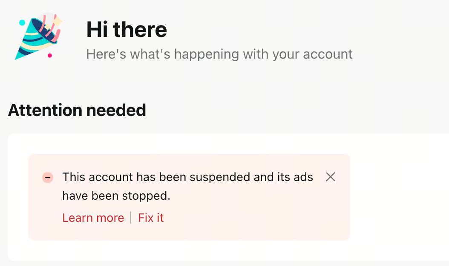Learn more about the account suspension
This screenshot has width=449, height=266.
pos(93,218)
